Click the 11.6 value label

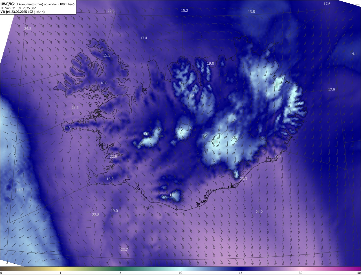click(x=191, y=96)
